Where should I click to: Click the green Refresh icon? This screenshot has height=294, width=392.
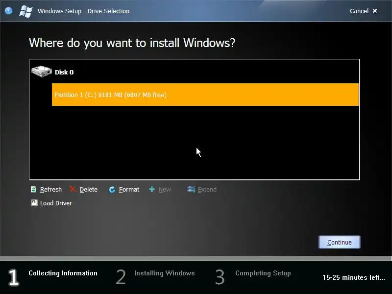pos(33,189)
